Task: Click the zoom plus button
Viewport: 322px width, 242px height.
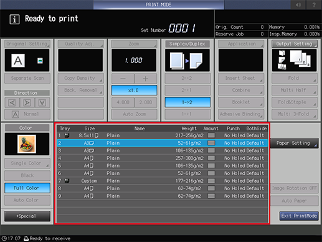Action: click(146, 79)
